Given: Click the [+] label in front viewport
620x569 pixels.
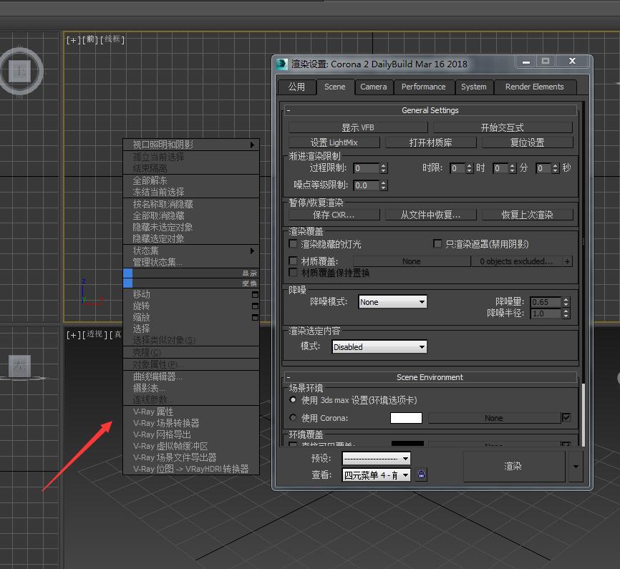Looking at the screenshot, I should (x=74, y=40).
